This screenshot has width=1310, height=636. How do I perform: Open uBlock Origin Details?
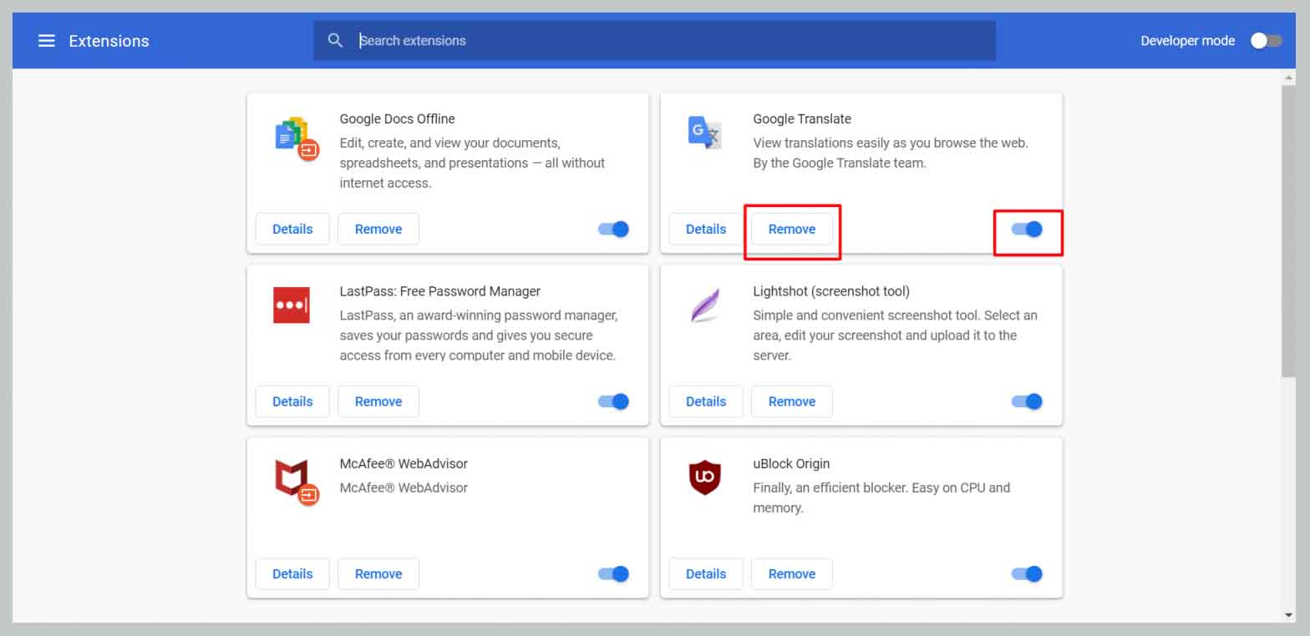pyautogui.click(x=706, y=573)
